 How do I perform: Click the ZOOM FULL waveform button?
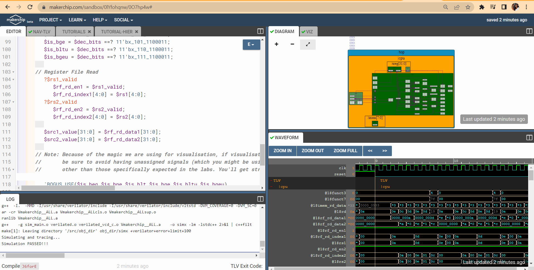pos(345,151)
